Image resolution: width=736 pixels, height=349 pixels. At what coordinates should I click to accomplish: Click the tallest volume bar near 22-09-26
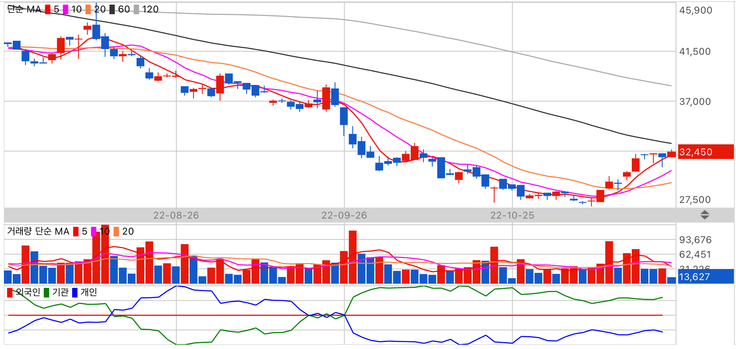(x=353, y=257)
